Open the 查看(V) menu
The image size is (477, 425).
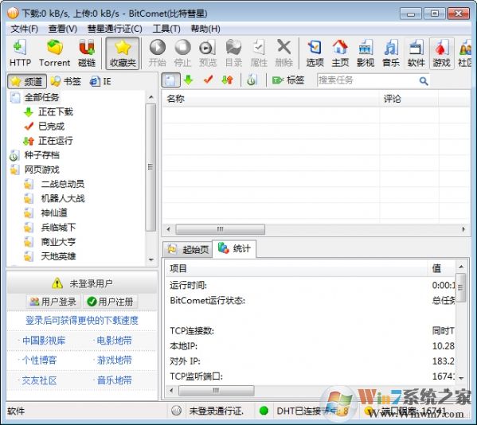tap(63, 29)
